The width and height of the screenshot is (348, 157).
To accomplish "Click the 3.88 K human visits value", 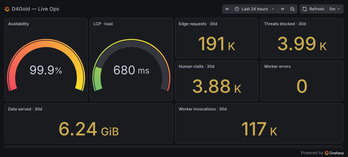I will tap(217, 86).
